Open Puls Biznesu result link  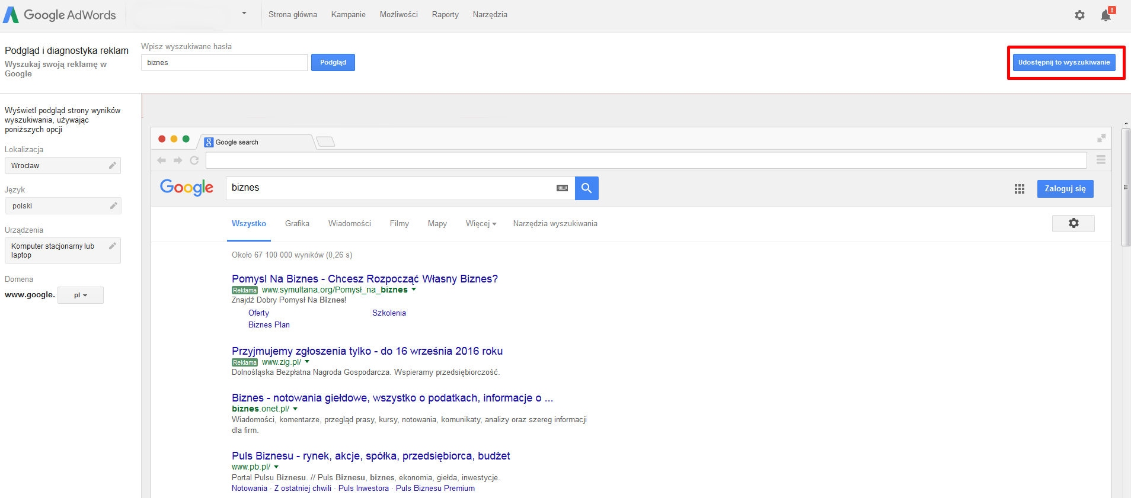tap(370, 456)
